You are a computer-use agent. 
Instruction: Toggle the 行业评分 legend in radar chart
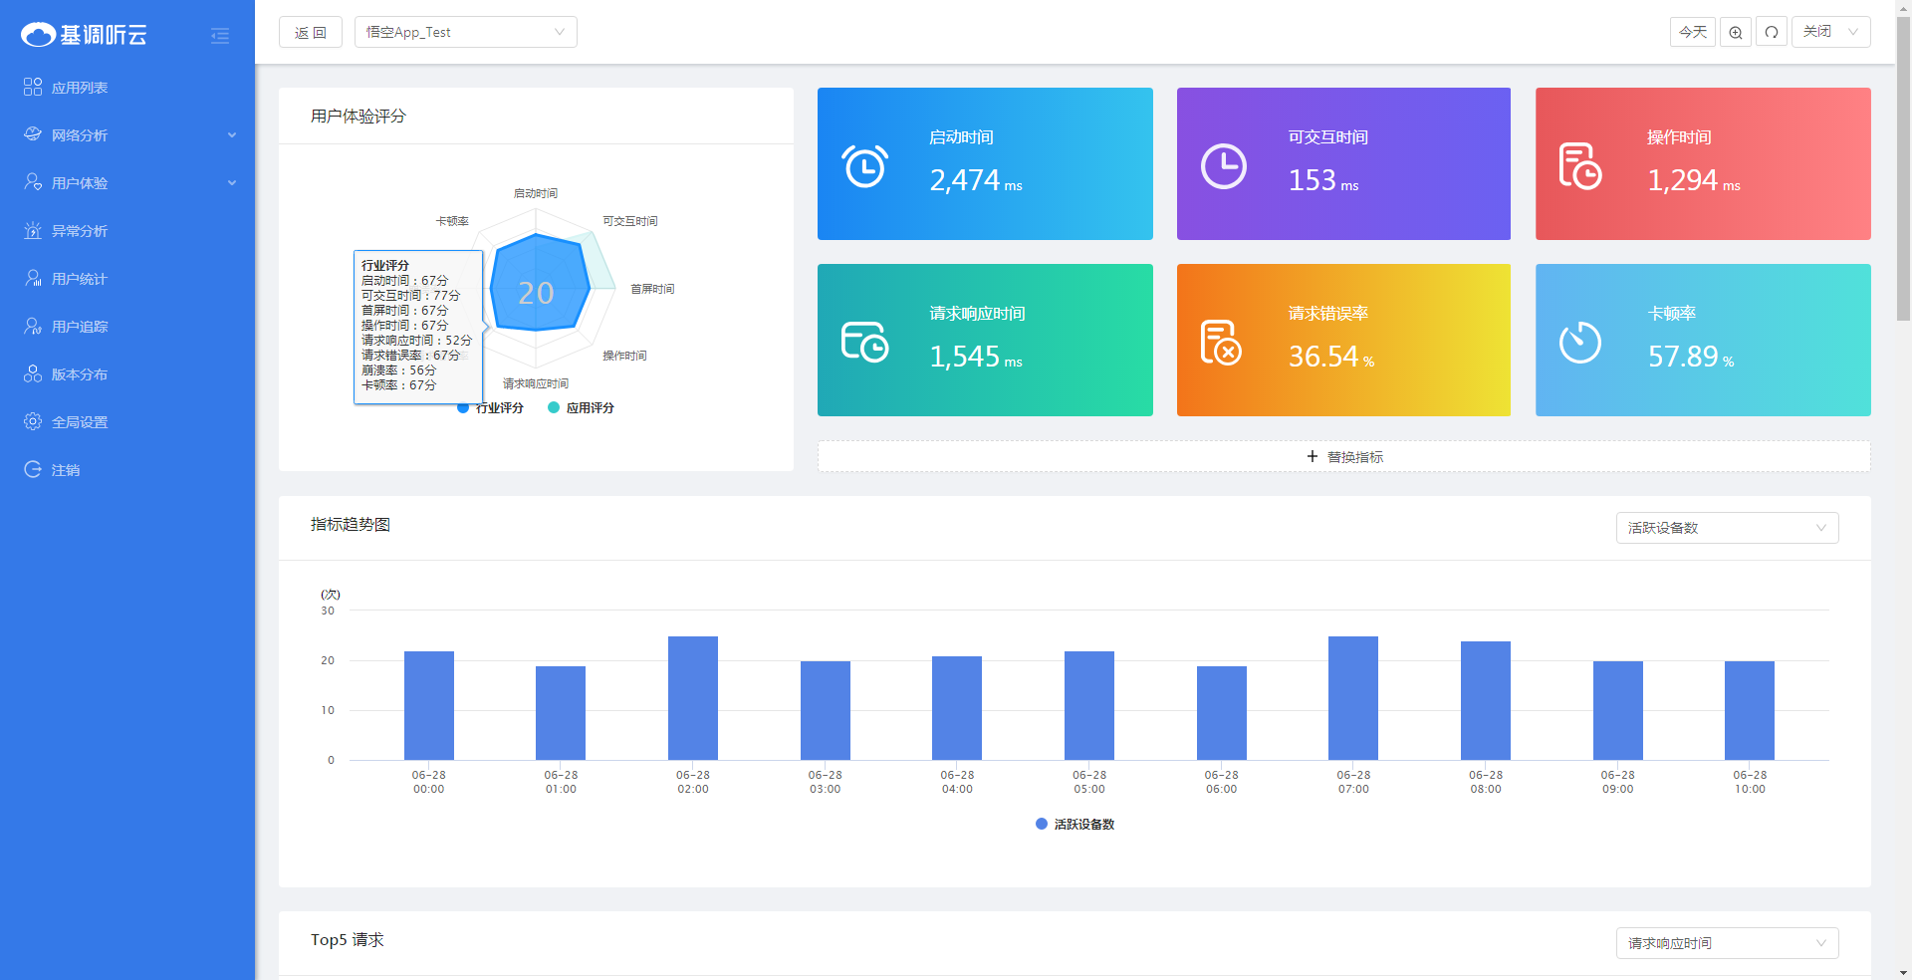point(491,408)
